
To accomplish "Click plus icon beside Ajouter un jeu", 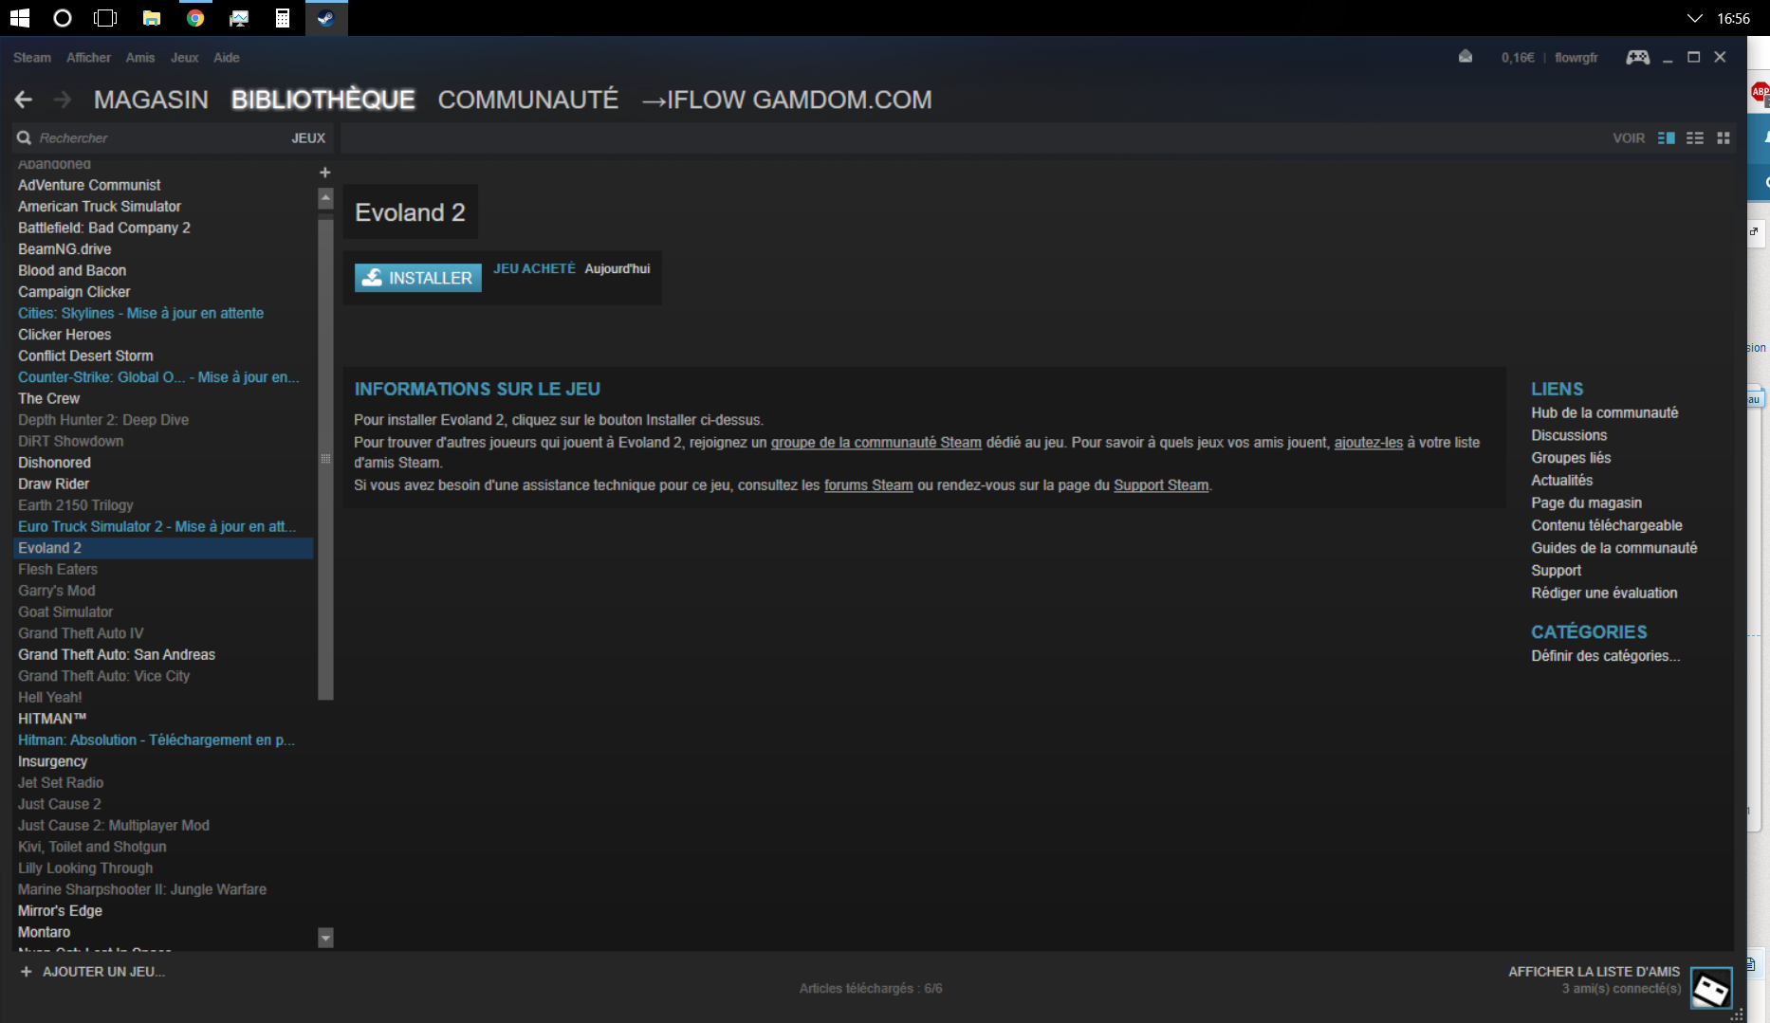I will pos(26,972).
